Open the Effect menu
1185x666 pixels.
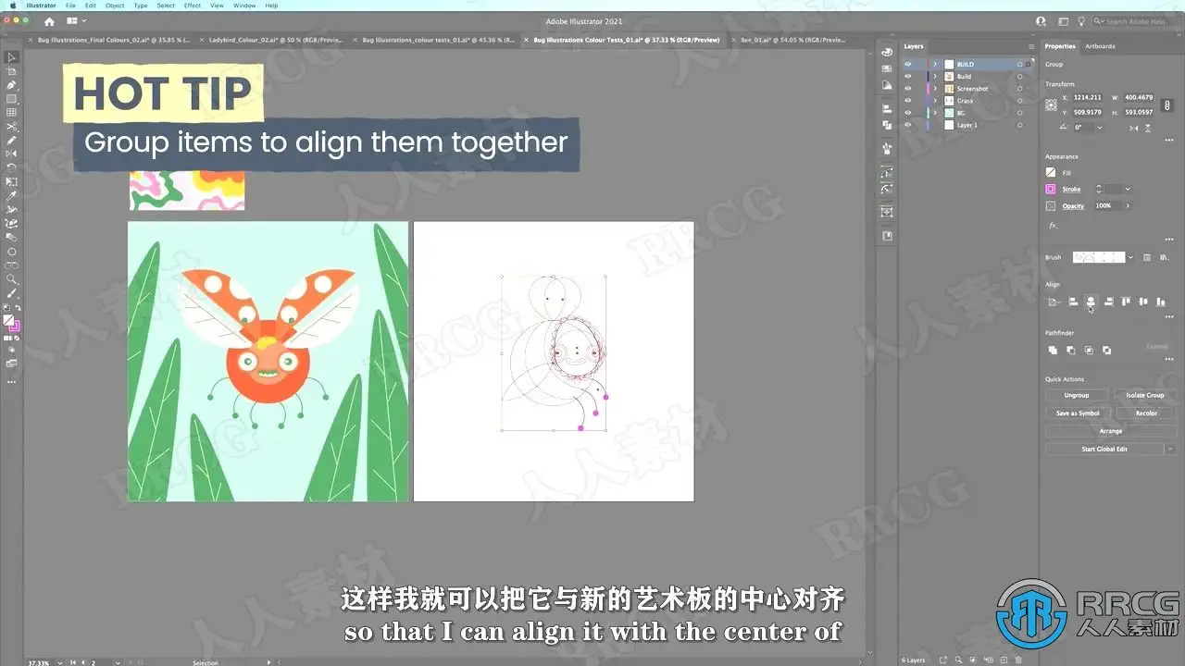193,6
